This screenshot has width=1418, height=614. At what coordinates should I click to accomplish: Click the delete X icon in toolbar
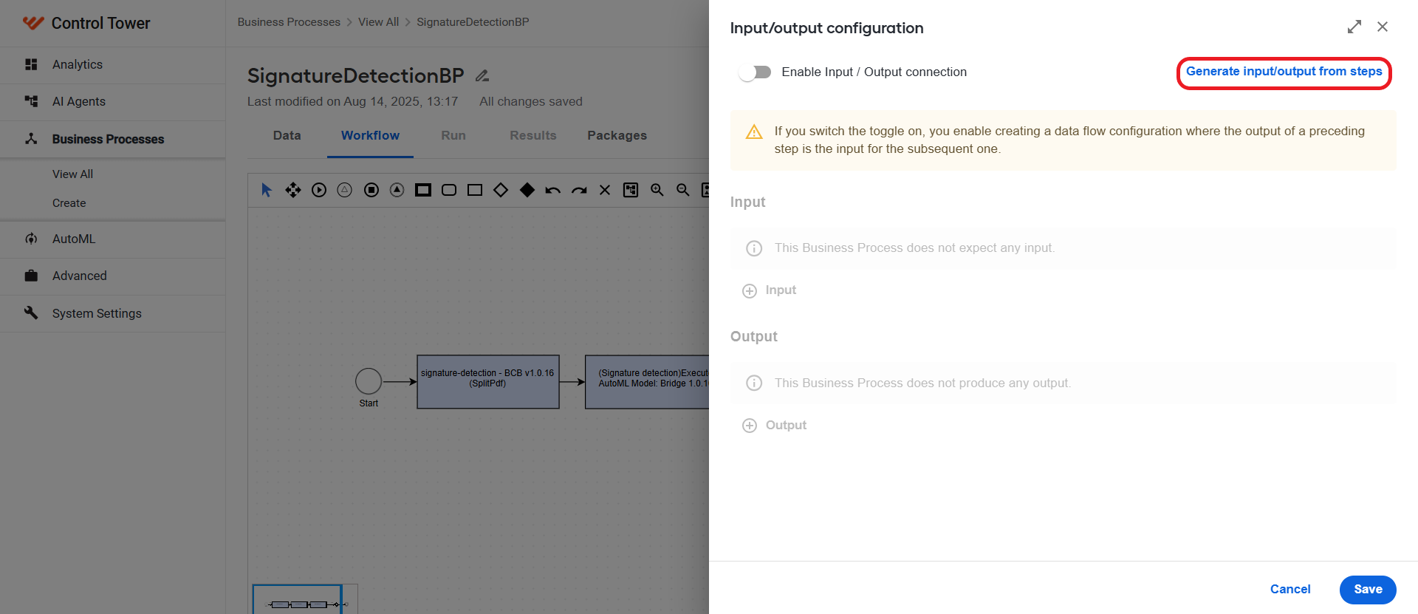click(605, 190)
